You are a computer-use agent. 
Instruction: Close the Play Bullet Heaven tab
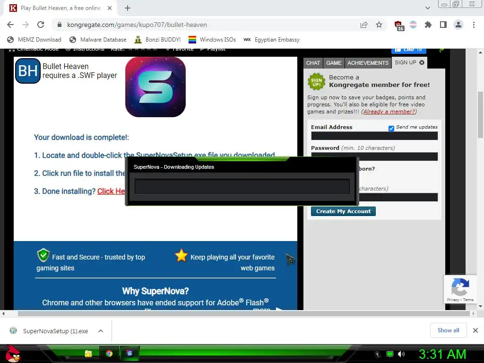click(x=110, y=8)
